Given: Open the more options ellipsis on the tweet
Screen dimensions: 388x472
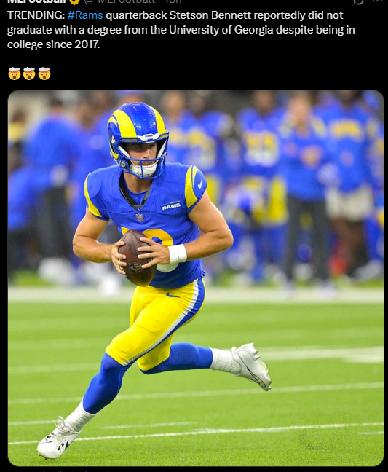Looking at the screenshot, I should point(378,1).
